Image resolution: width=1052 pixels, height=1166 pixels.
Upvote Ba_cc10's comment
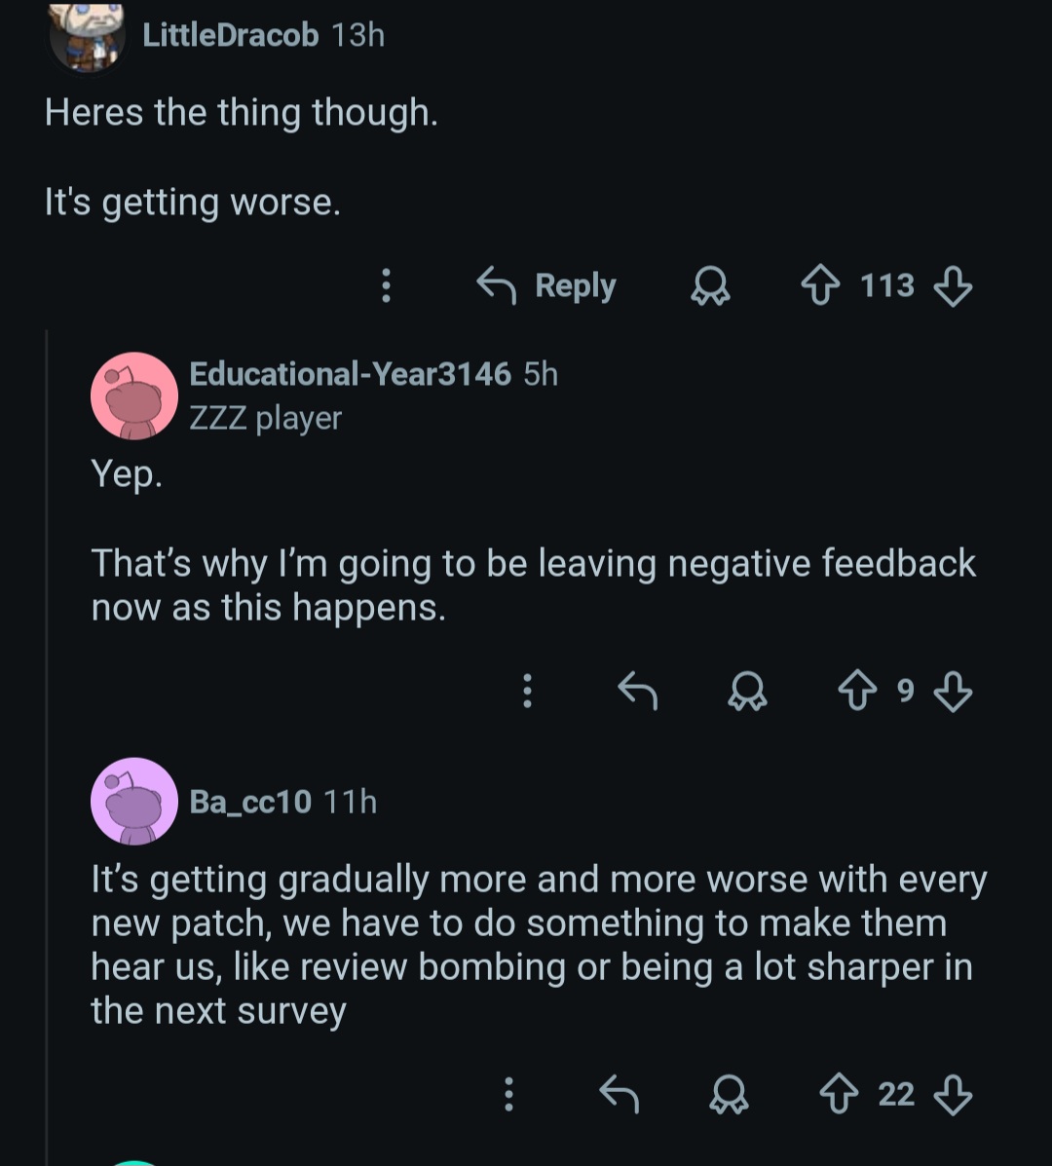point(839,1094)
